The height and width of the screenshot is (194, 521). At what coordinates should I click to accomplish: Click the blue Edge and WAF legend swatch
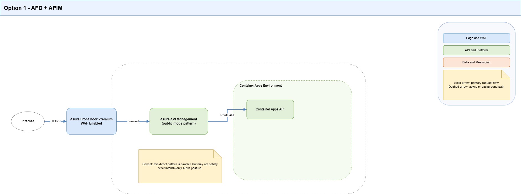[476, 38]
